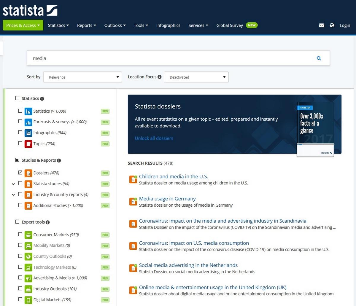Click the Location Focus info icon
356x306 pixels.
[160, 77]
